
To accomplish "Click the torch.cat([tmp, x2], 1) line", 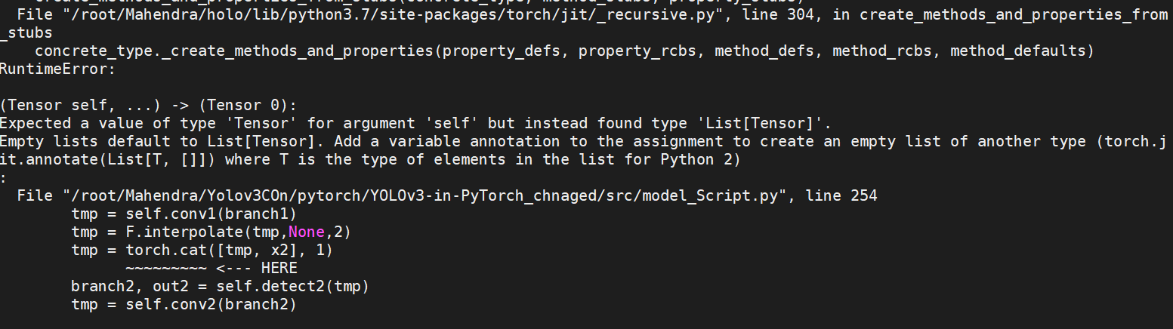I will point(202,250).
